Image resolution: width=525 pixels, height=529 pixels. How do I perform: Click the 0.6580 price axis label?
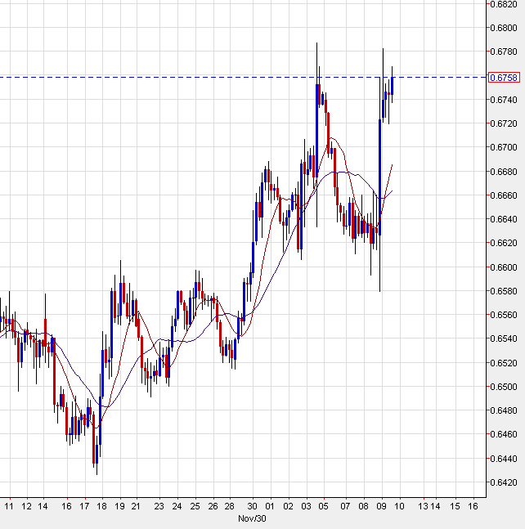coord(504,291)
